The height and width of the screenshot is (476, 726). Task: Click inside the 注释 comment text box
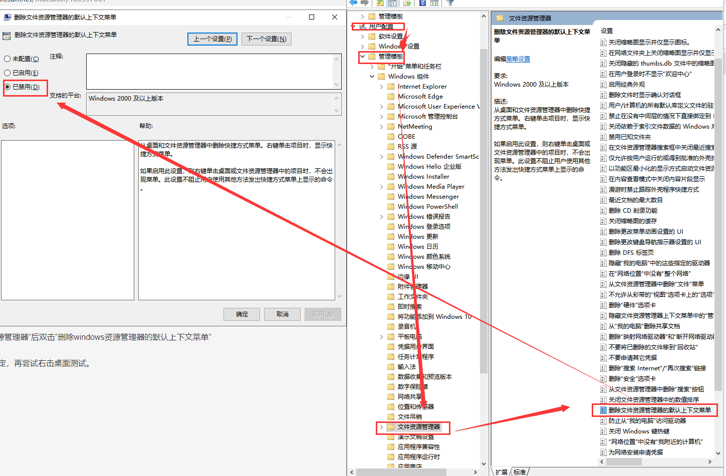click(x=209, y=72)
